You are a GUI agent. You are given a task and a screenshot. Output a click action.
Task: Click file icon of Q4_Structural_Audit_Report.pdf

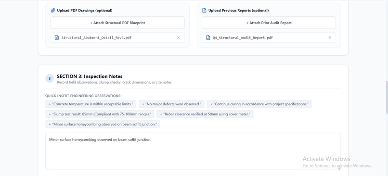click(208, 38)
